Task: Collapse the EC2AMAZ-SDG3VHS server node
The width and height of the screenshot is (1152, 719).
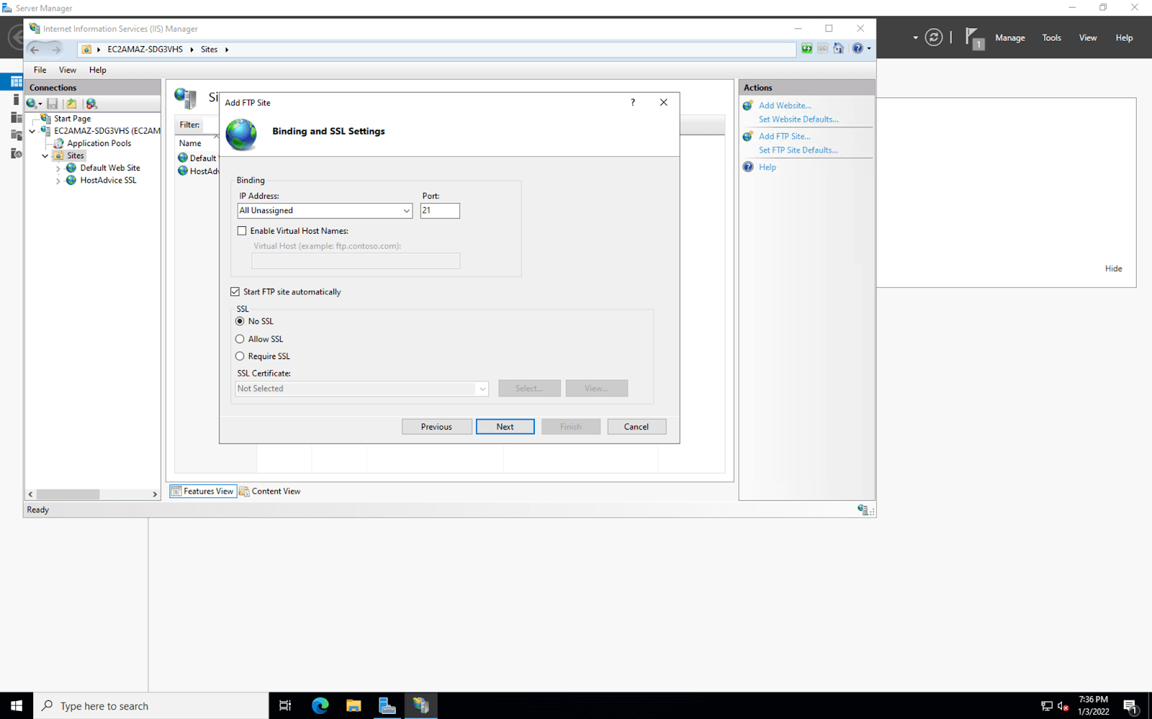Action: [x=32, y=131]
